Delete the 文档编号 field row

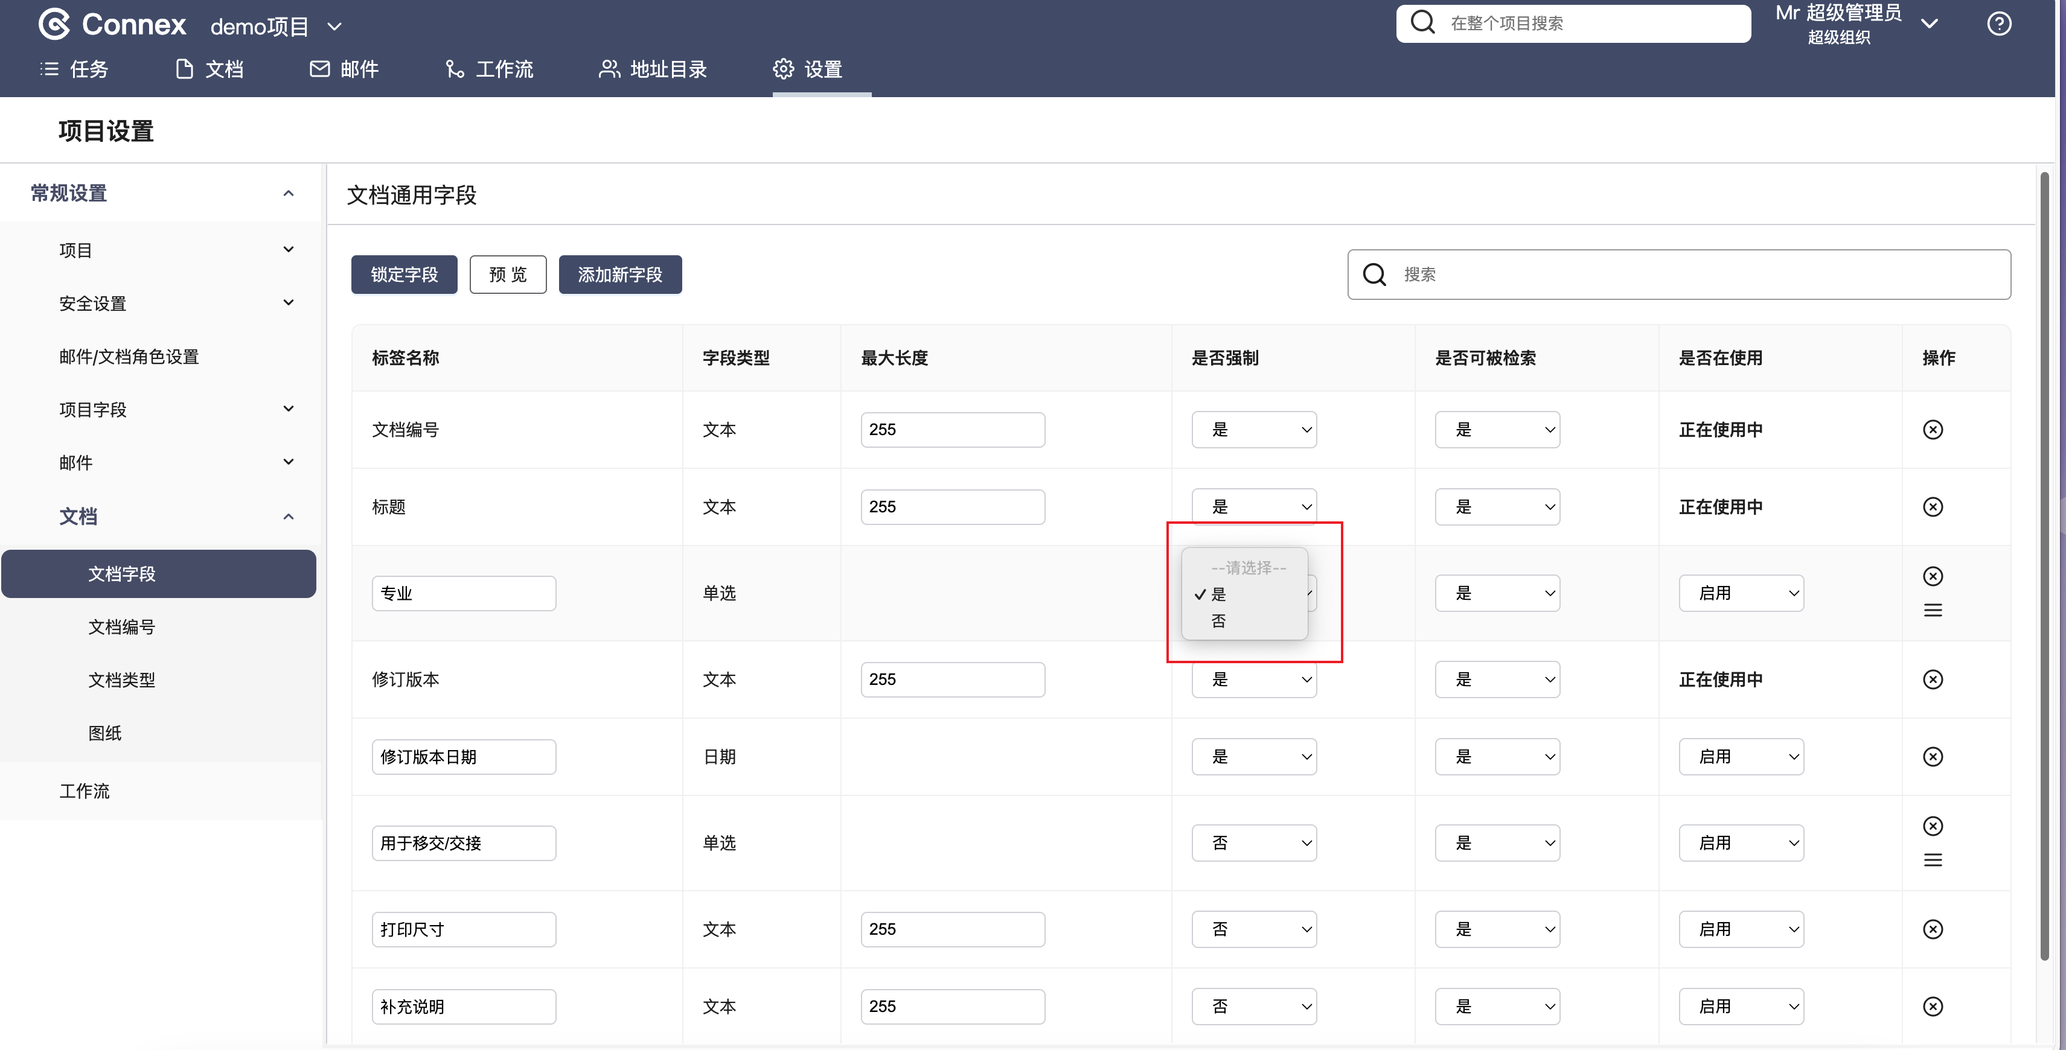(1933, 430)
